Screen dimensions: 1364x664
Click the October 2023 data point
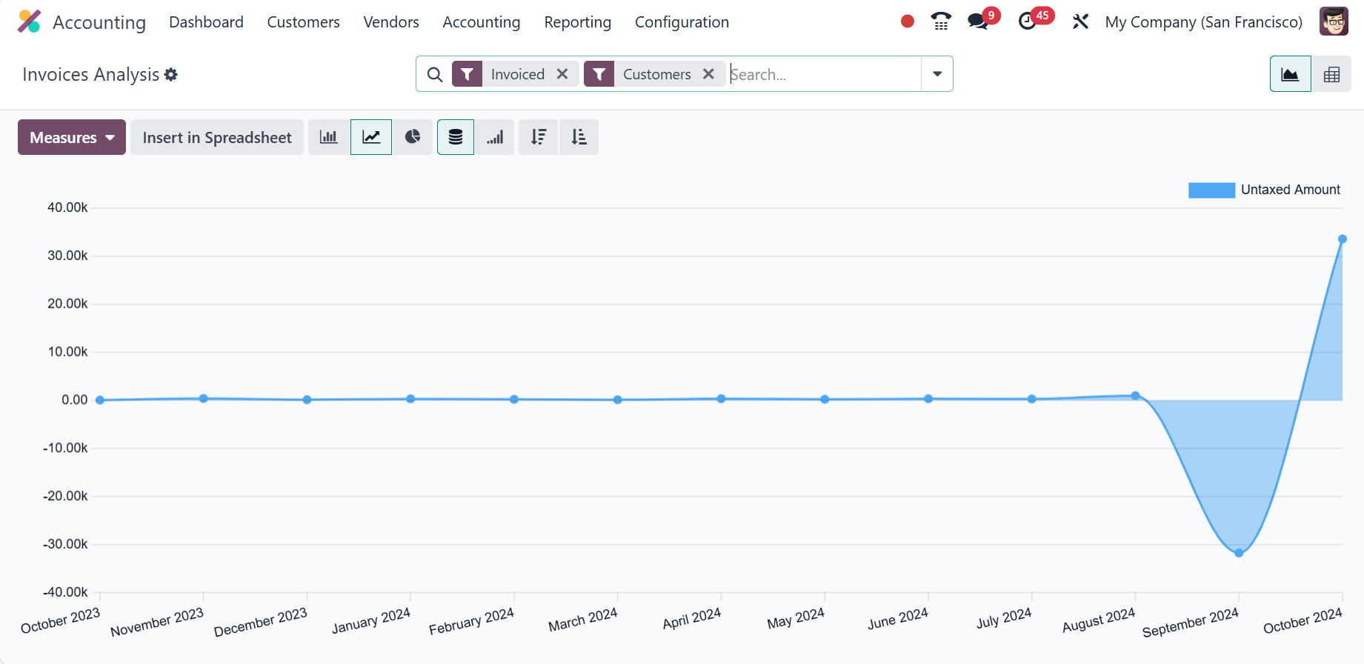(100, 400)
